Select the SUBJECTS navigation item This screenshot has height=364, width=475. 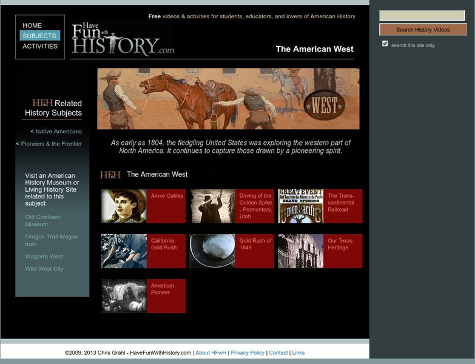click(39, 36)
